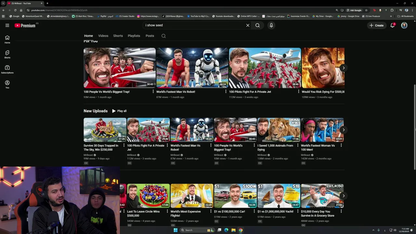This screenshot has height=234, width=416.
Task: Show hidden system tray icons
Action: [x=373, y=230]
